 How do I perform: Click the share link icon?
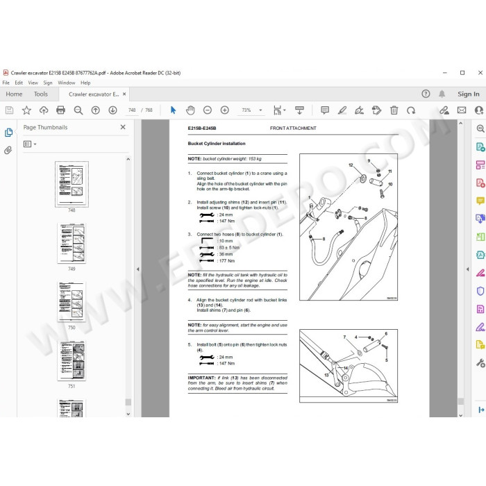click(444, 110)
